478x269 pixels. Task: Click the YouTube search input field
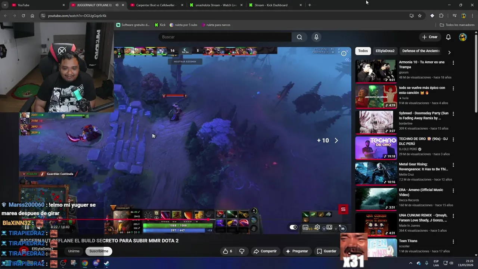[x=225, y=37]
